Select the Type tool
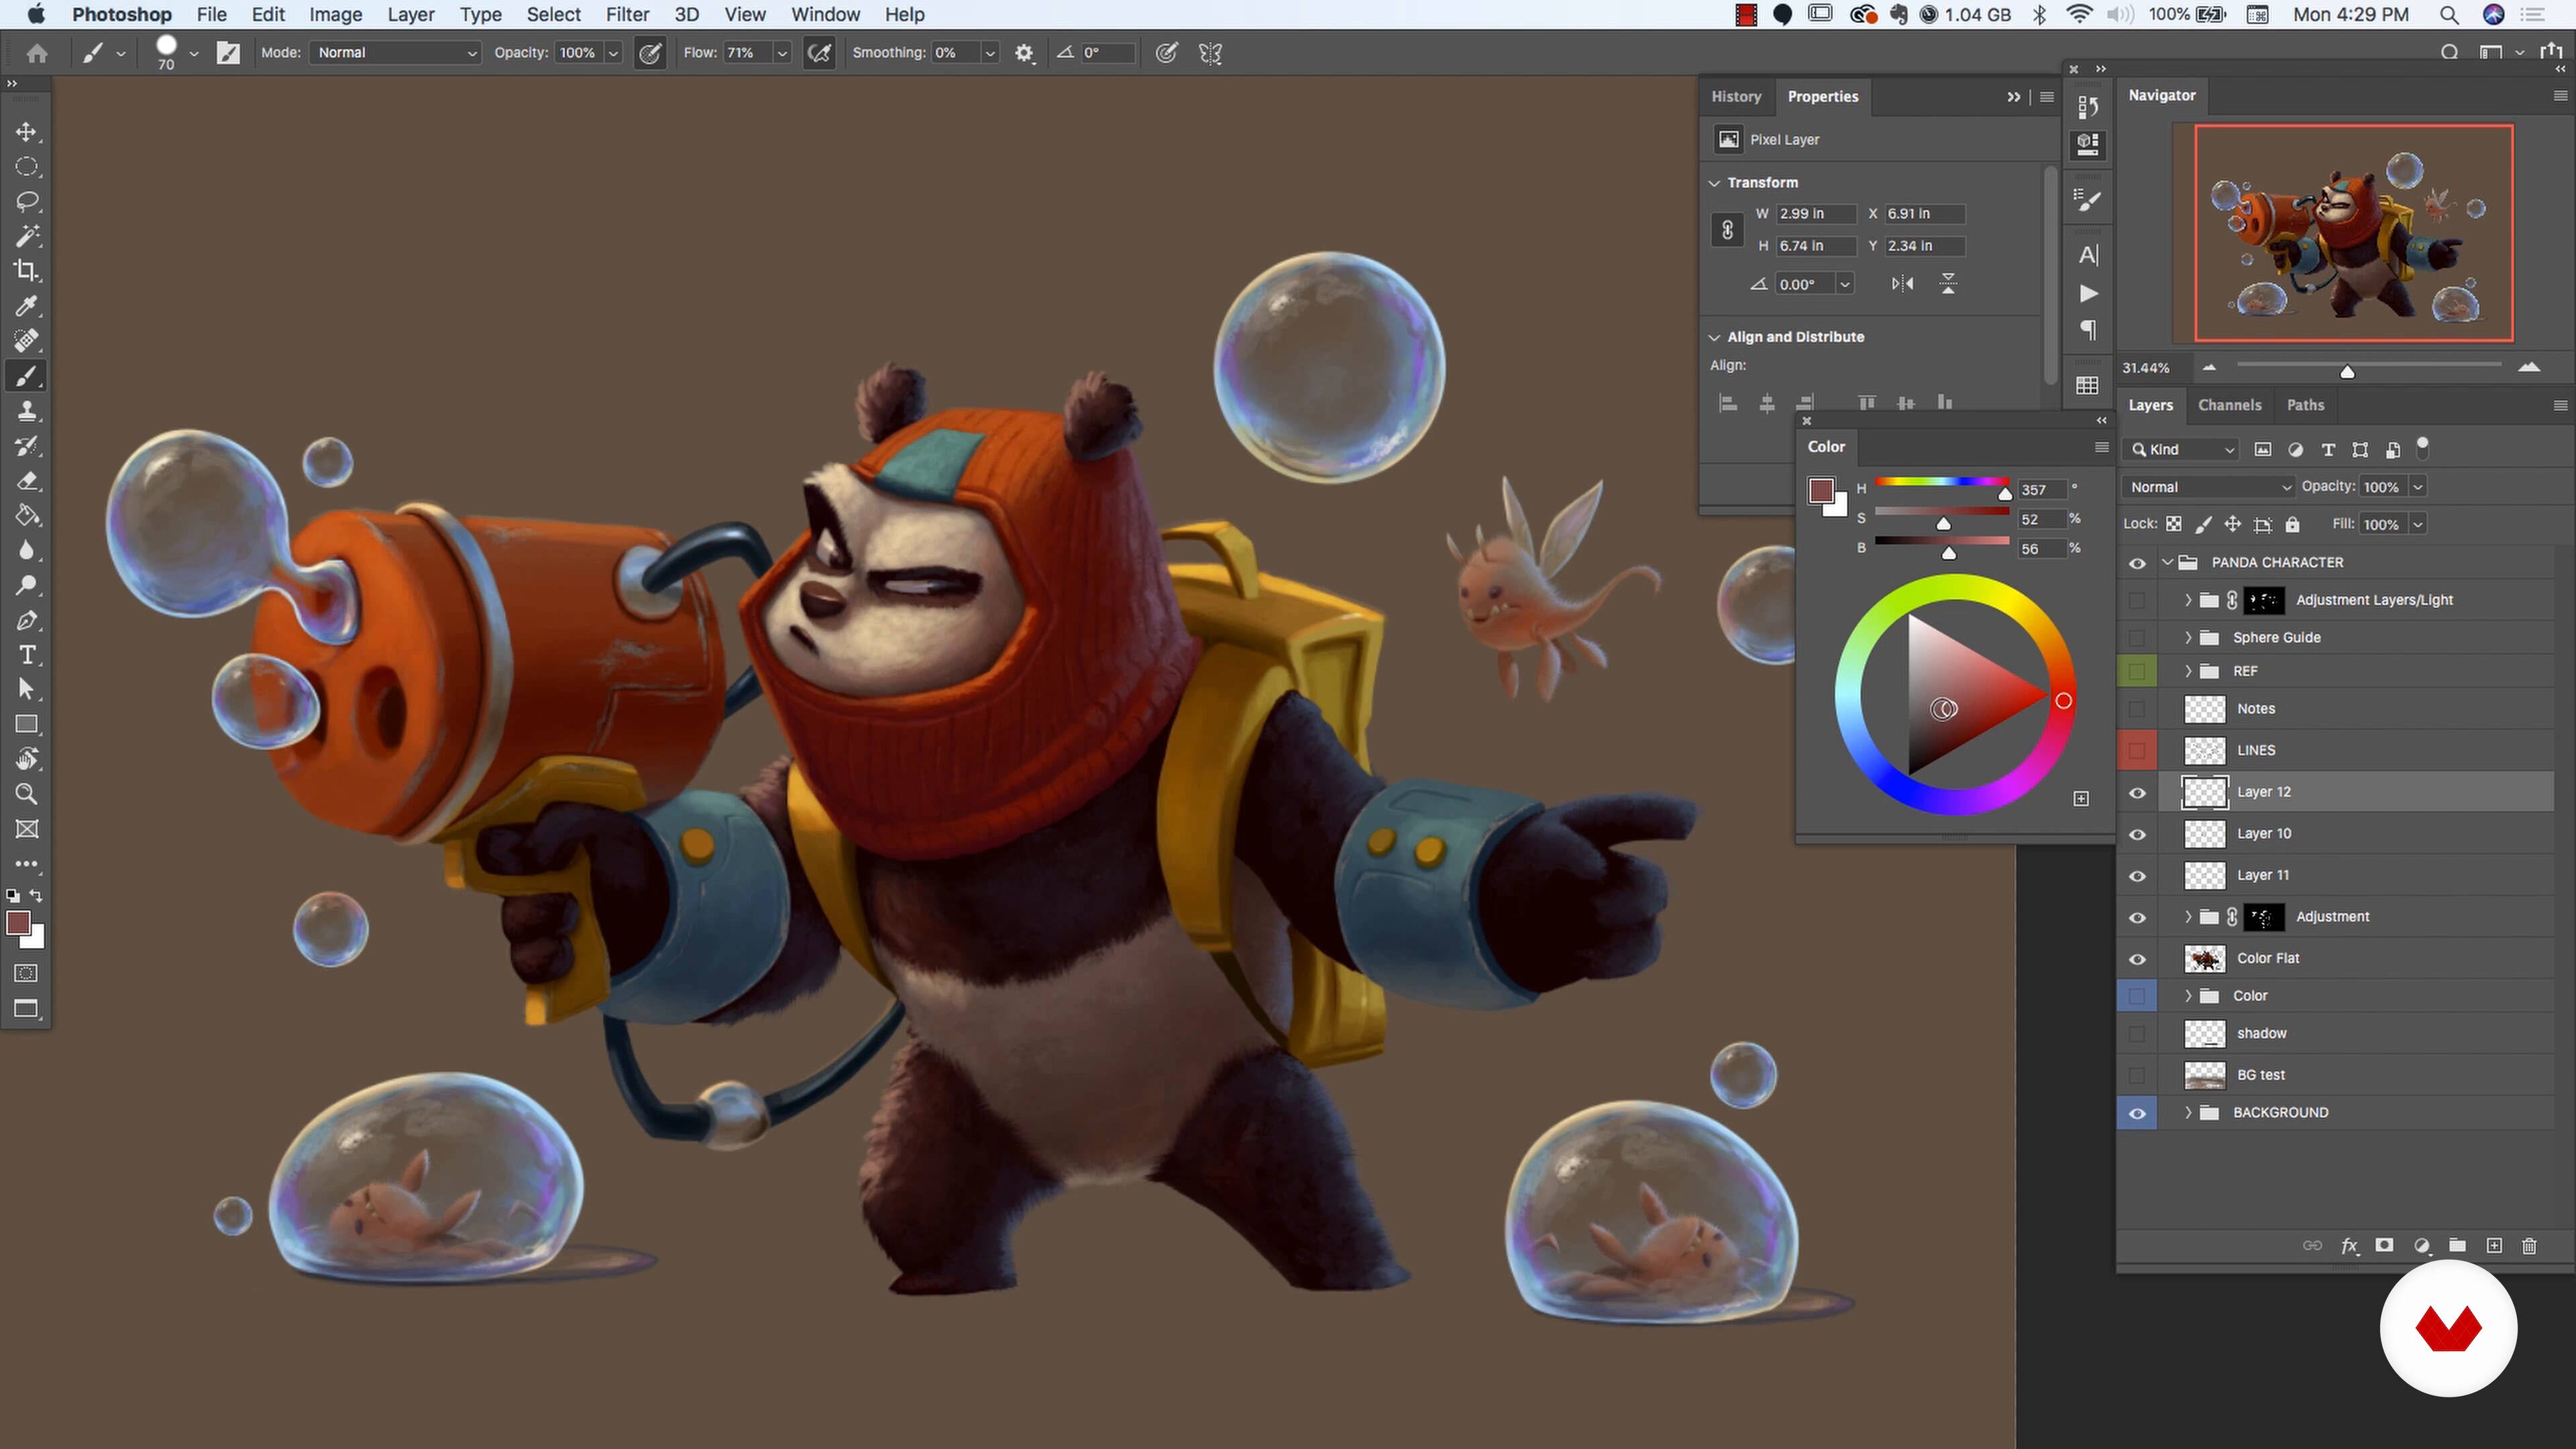This screenshot has height=1449, width=2576. [27, 655]
